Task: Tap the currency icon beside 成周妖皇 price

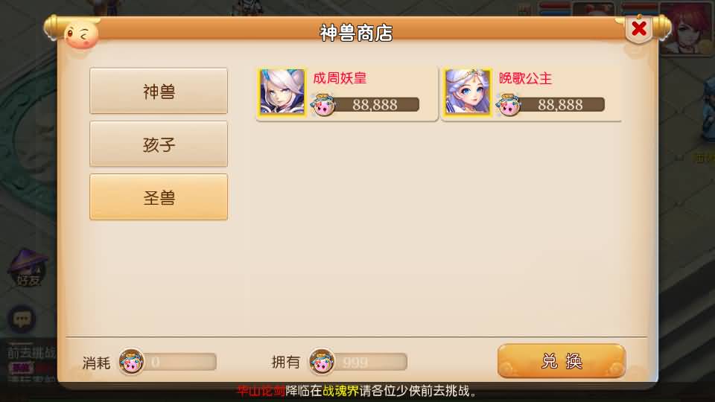Action: tap(322, 104)
